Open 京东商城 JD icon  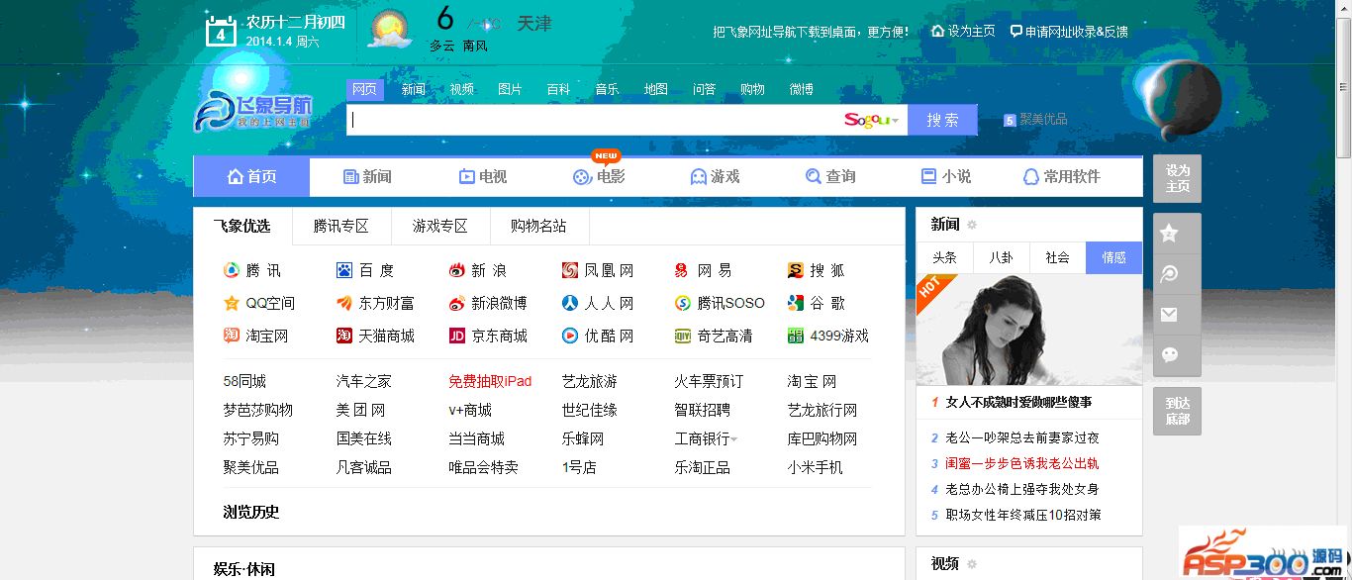[x=457, y=336]
